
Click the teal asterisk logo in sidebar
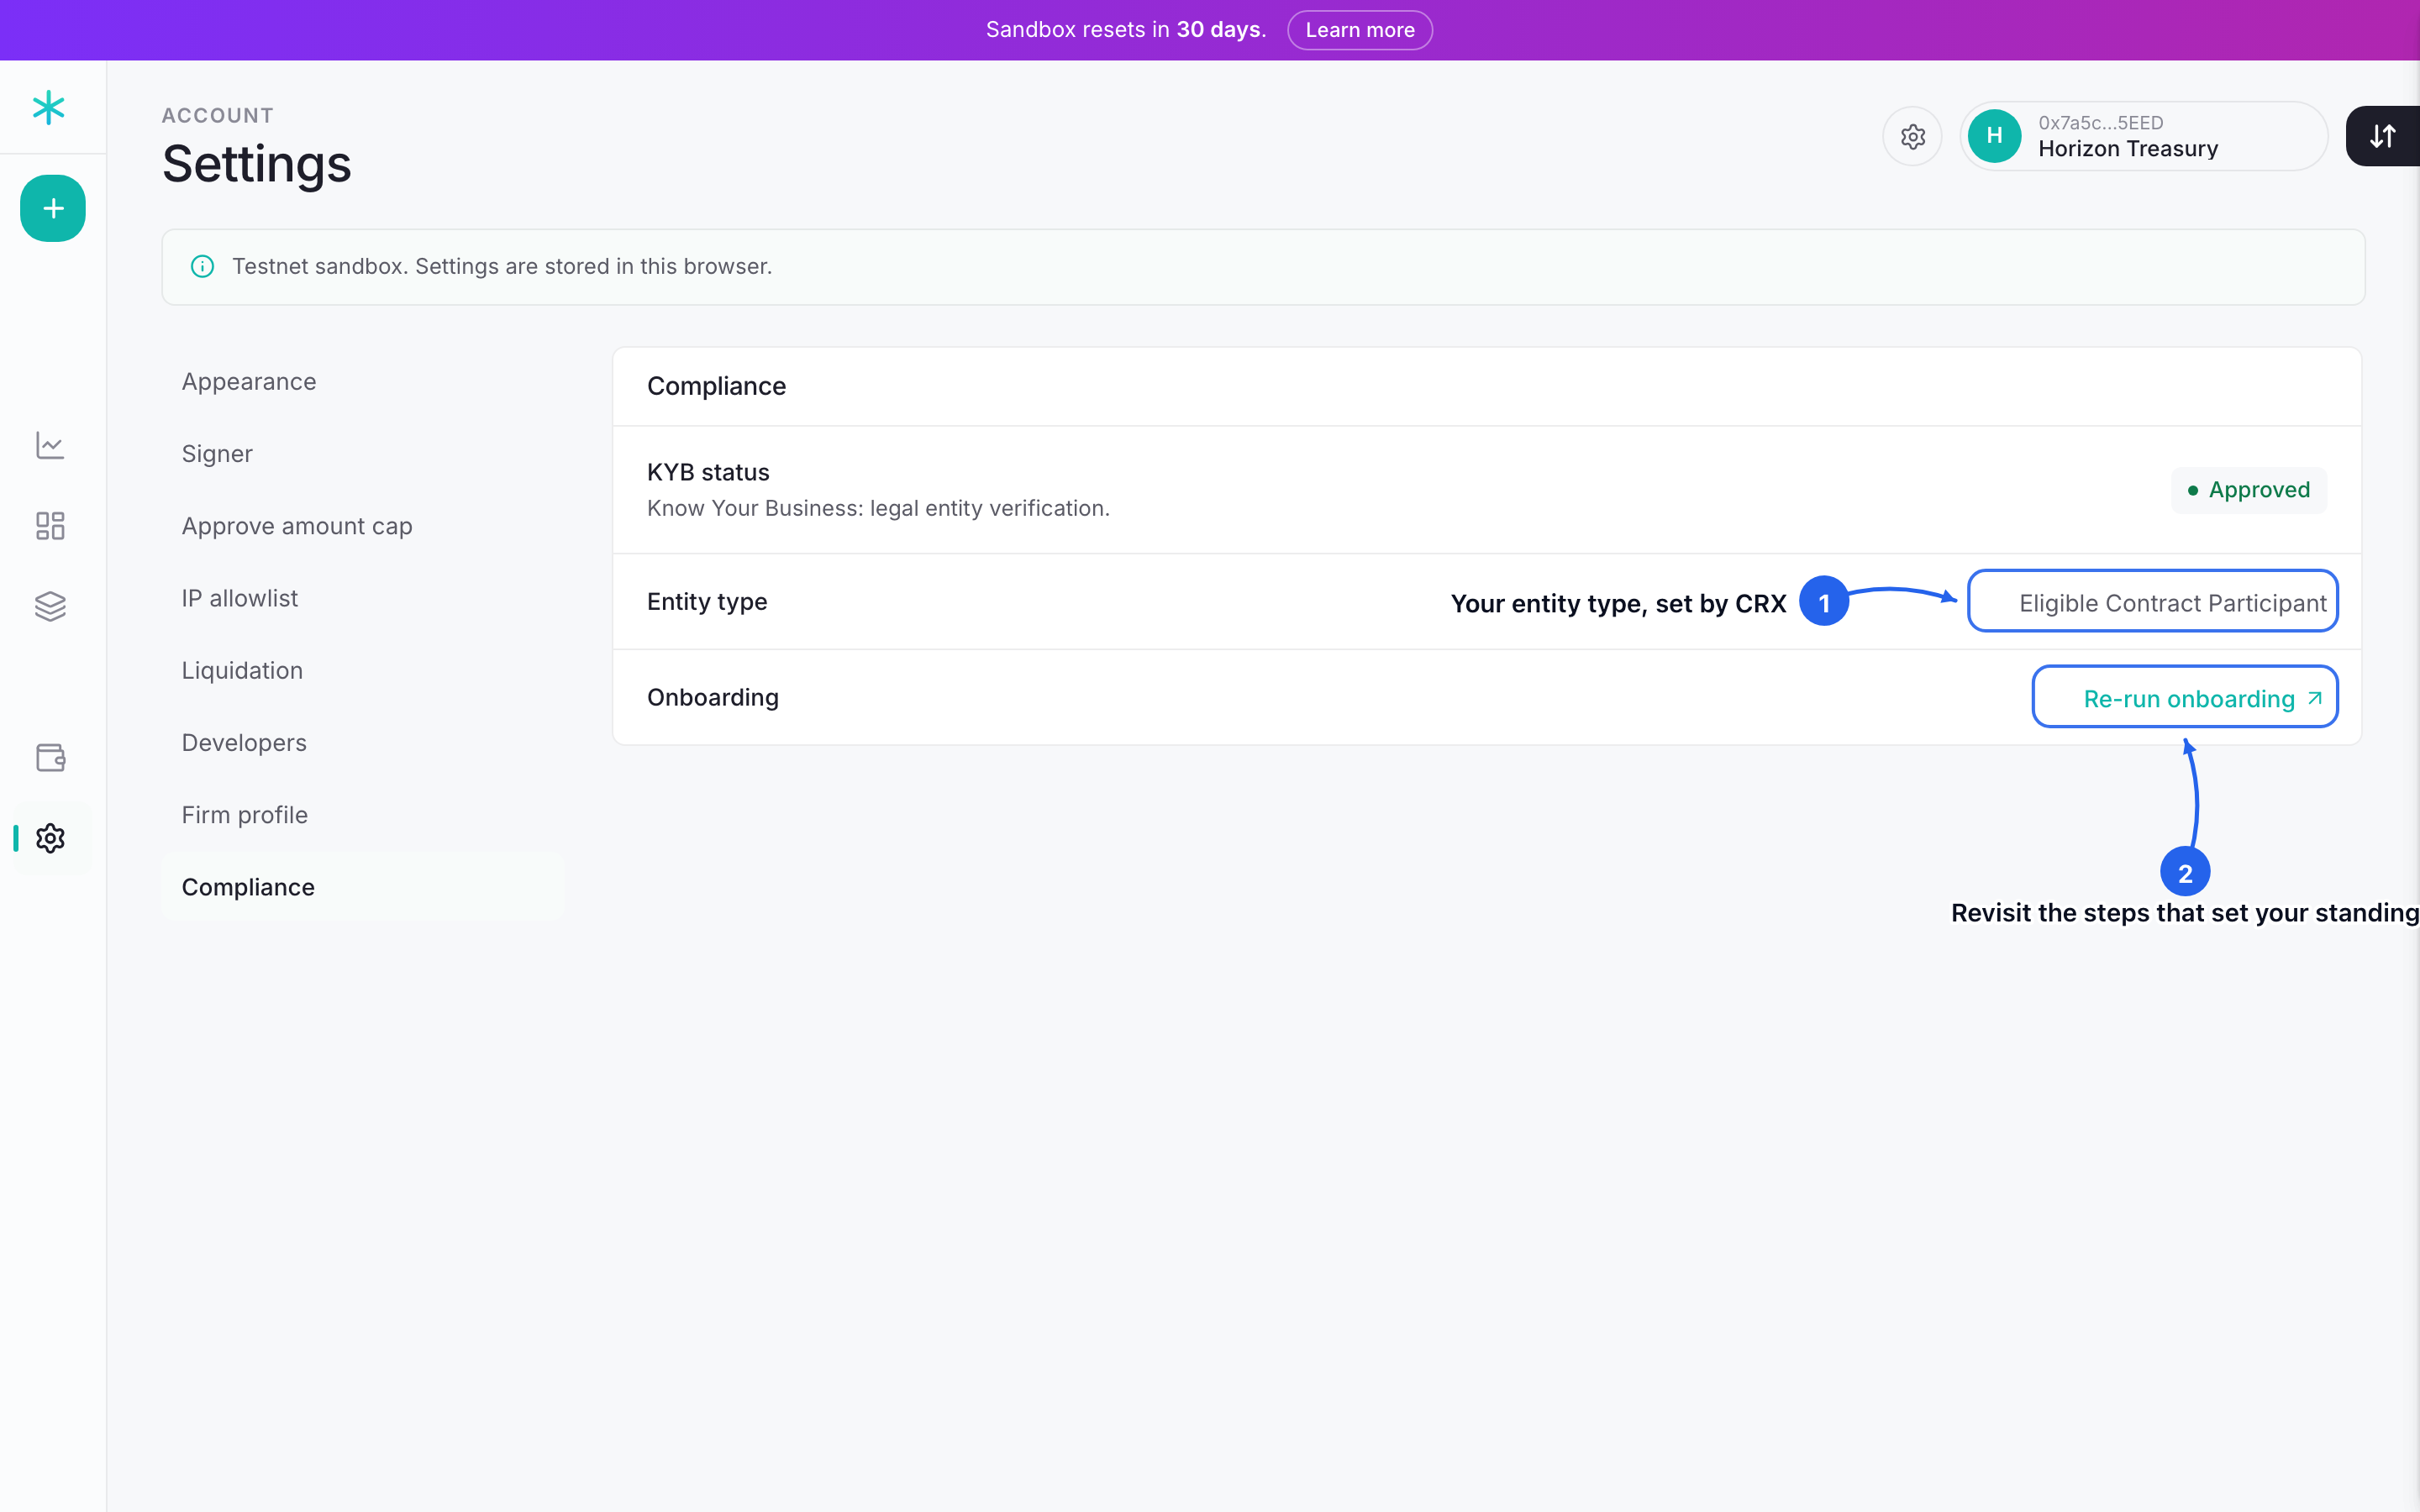(48, 107)
